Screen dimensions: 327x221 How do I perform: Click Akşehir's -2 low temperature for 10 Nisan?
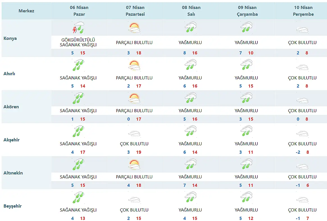(x=298, y=152)
